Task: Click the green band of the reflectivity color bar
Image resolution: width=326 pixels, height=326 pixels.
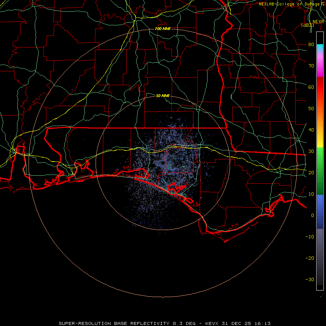Action: point(320,171)
